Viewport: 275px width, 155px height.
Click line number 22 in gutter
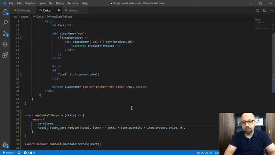click(x=18, y=74)
